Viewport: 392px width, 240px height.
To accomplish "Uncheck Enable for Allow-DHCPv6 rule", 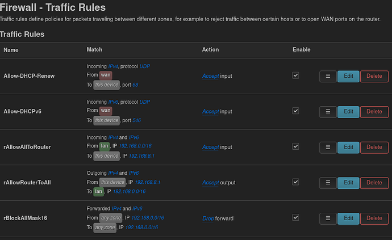I will [x=295, y=111].
